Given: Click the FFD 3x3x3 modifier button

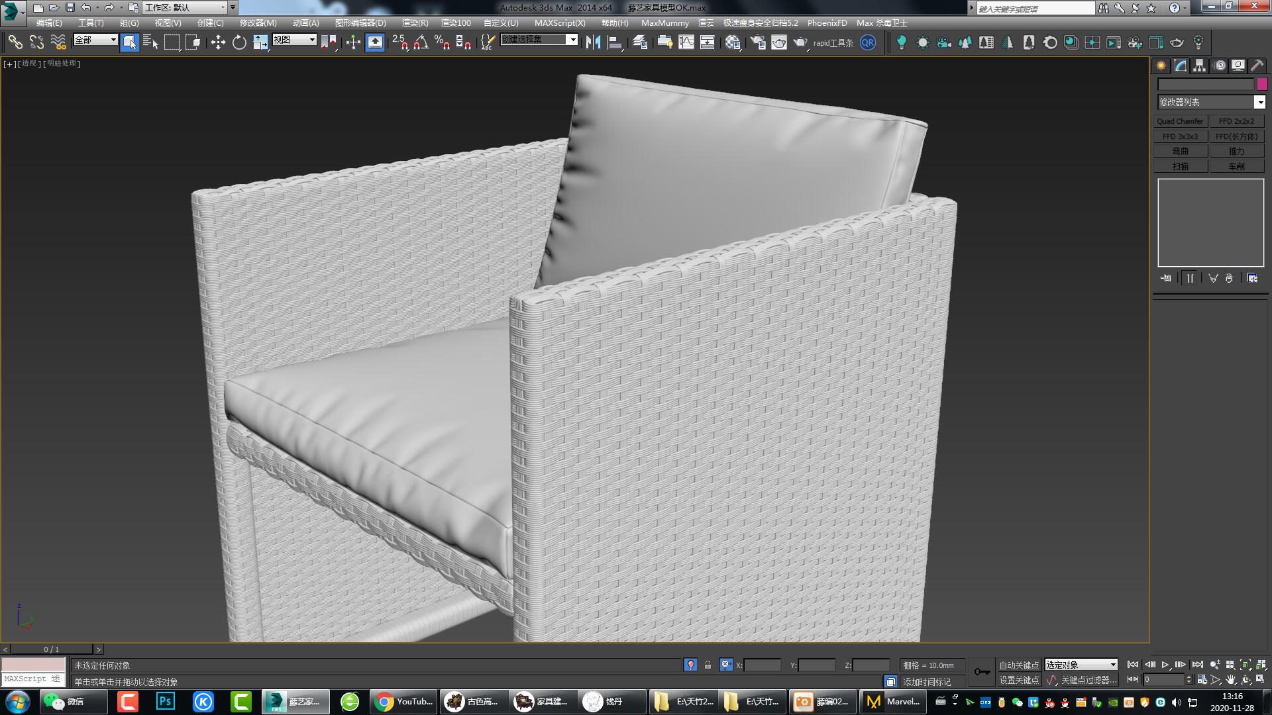Looking at the screenshot, I should (1180, 136).
